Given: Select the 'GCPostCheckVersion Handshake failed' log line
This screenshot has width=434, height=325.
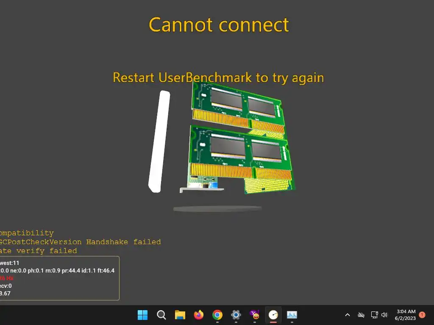Looking at the screenshot, I should 80,242.
